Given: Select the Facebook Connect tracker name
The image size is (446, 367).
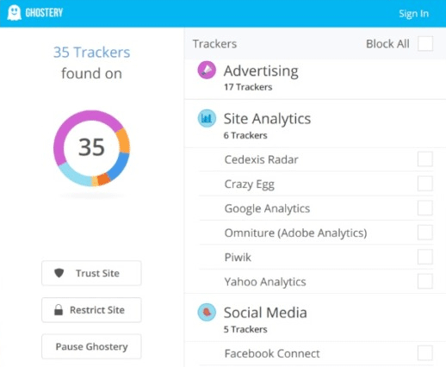Looking at the screenshot, I should (272, 353).
